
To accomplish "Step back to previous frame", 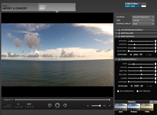I will pos(50,105).
